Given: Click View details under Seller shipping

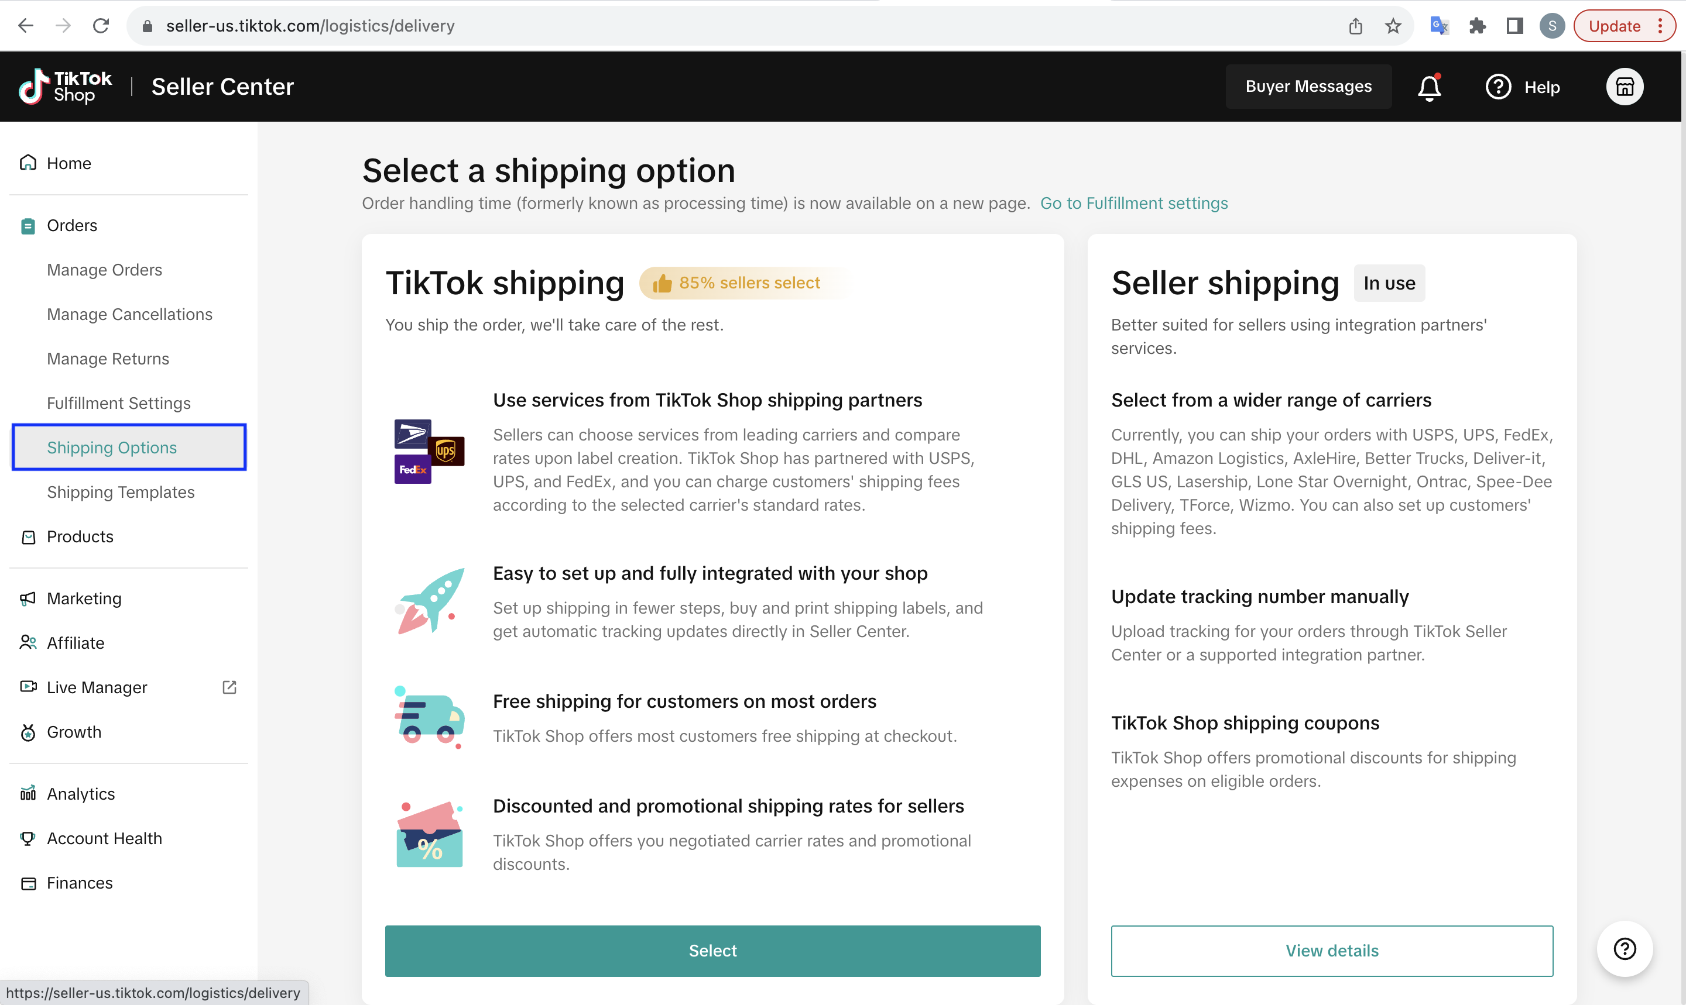Looking at the screenshot, I should [x=1332, y=951].
